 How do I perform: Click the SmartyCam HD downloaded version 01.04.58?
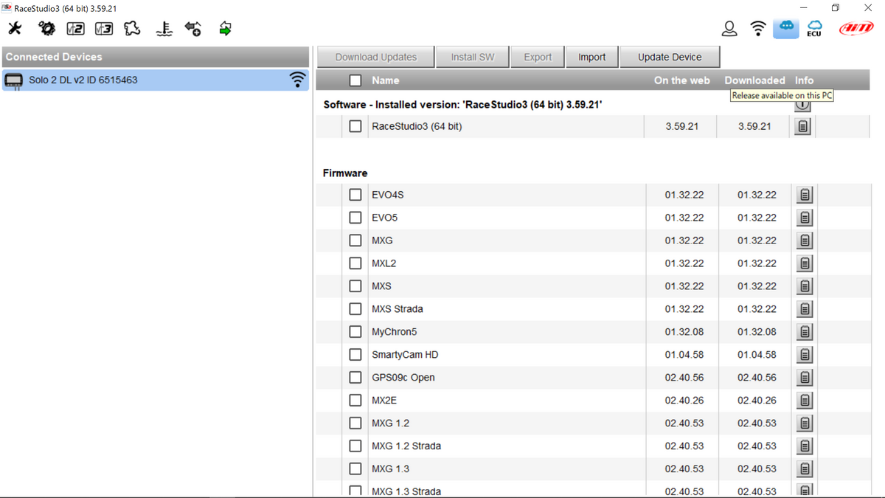757,355
